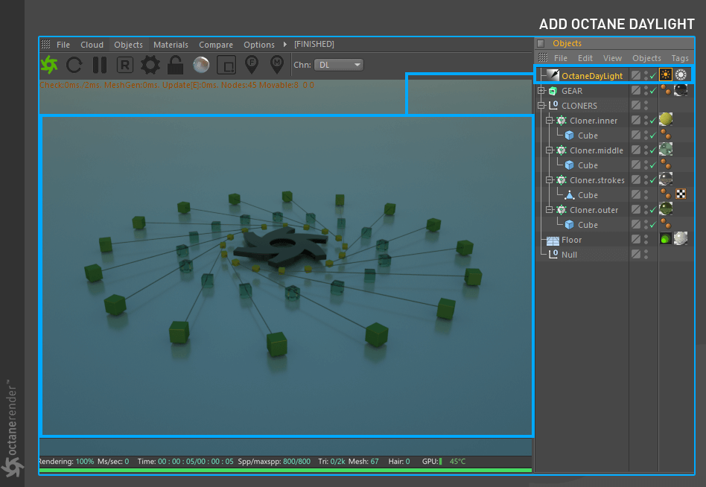The height and width of the screenshot is (487, 706).
Task: Toggle the enable checkmark on Cloner.strokes
Action: pos(653,180)
